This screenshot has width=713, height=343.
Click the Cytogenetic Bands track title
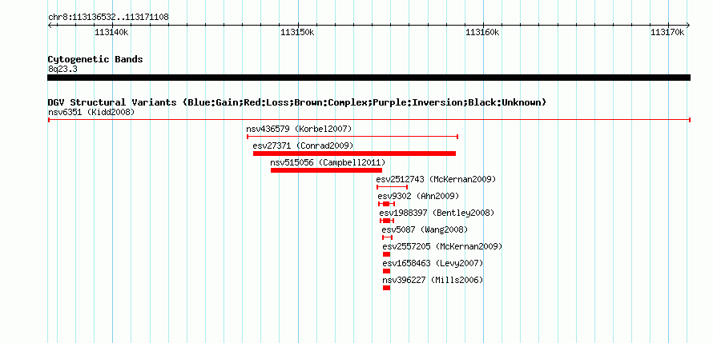click(x=95, y=59)
